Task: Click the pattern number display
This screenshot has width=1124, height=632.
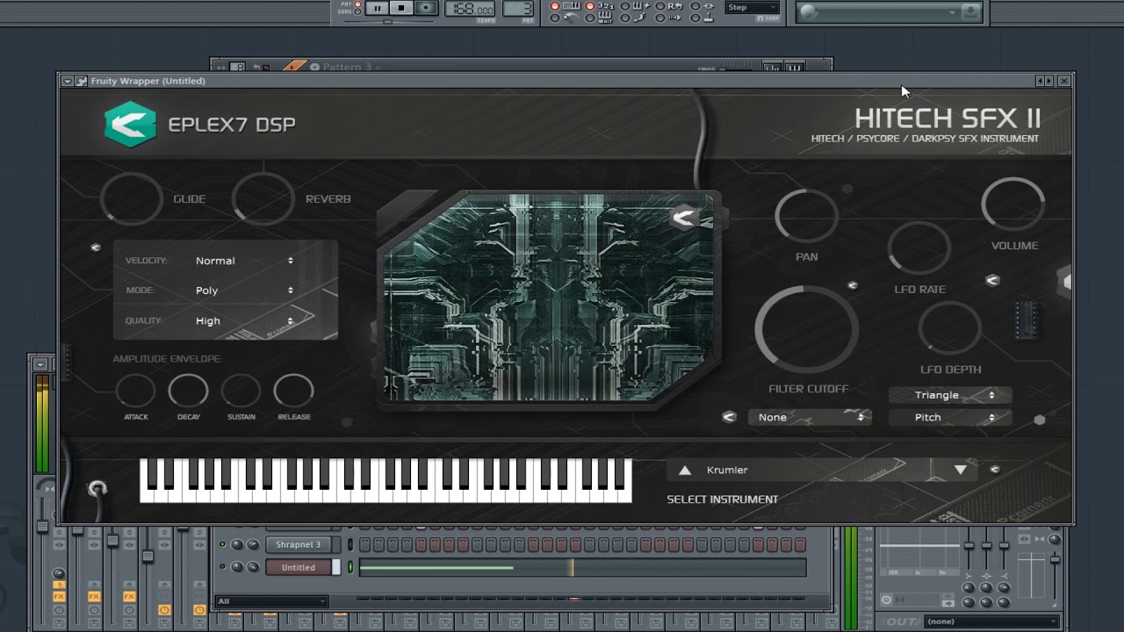Action: tap(518, 9)
